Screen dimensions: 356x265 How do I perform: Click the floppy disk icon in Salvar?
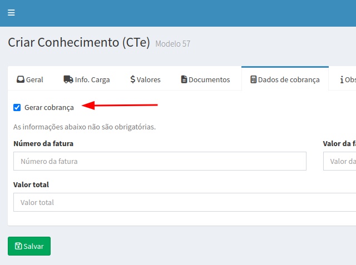coord(18,246)
